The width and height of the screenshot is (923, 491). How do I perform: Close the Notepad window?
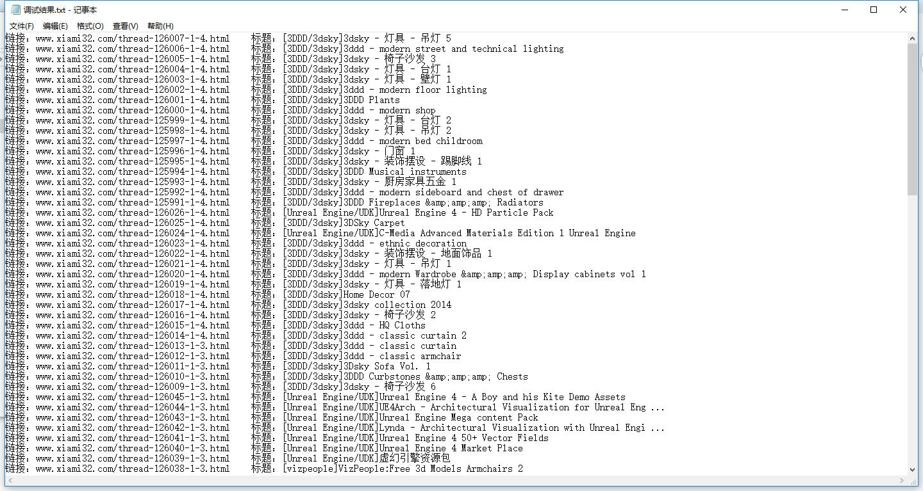pyautogui.click(x=903, y=10)
